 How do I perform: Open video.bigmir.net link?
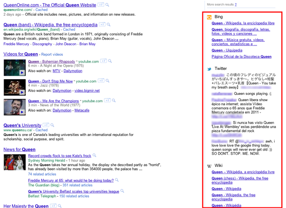click(x=87, y=91)
